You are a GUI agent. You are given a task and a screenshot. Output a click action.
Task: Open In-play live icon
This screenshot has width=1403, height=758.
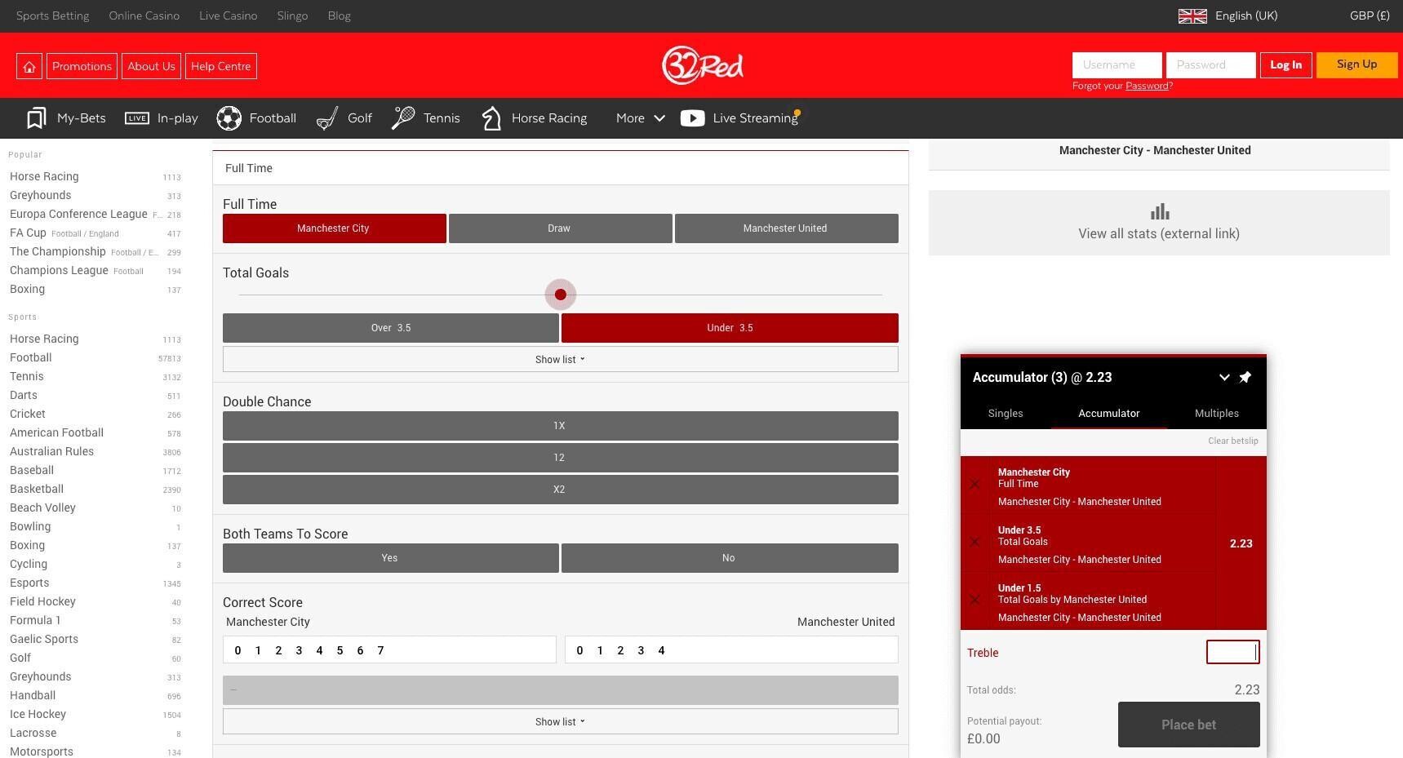click(x=137, y=118)
